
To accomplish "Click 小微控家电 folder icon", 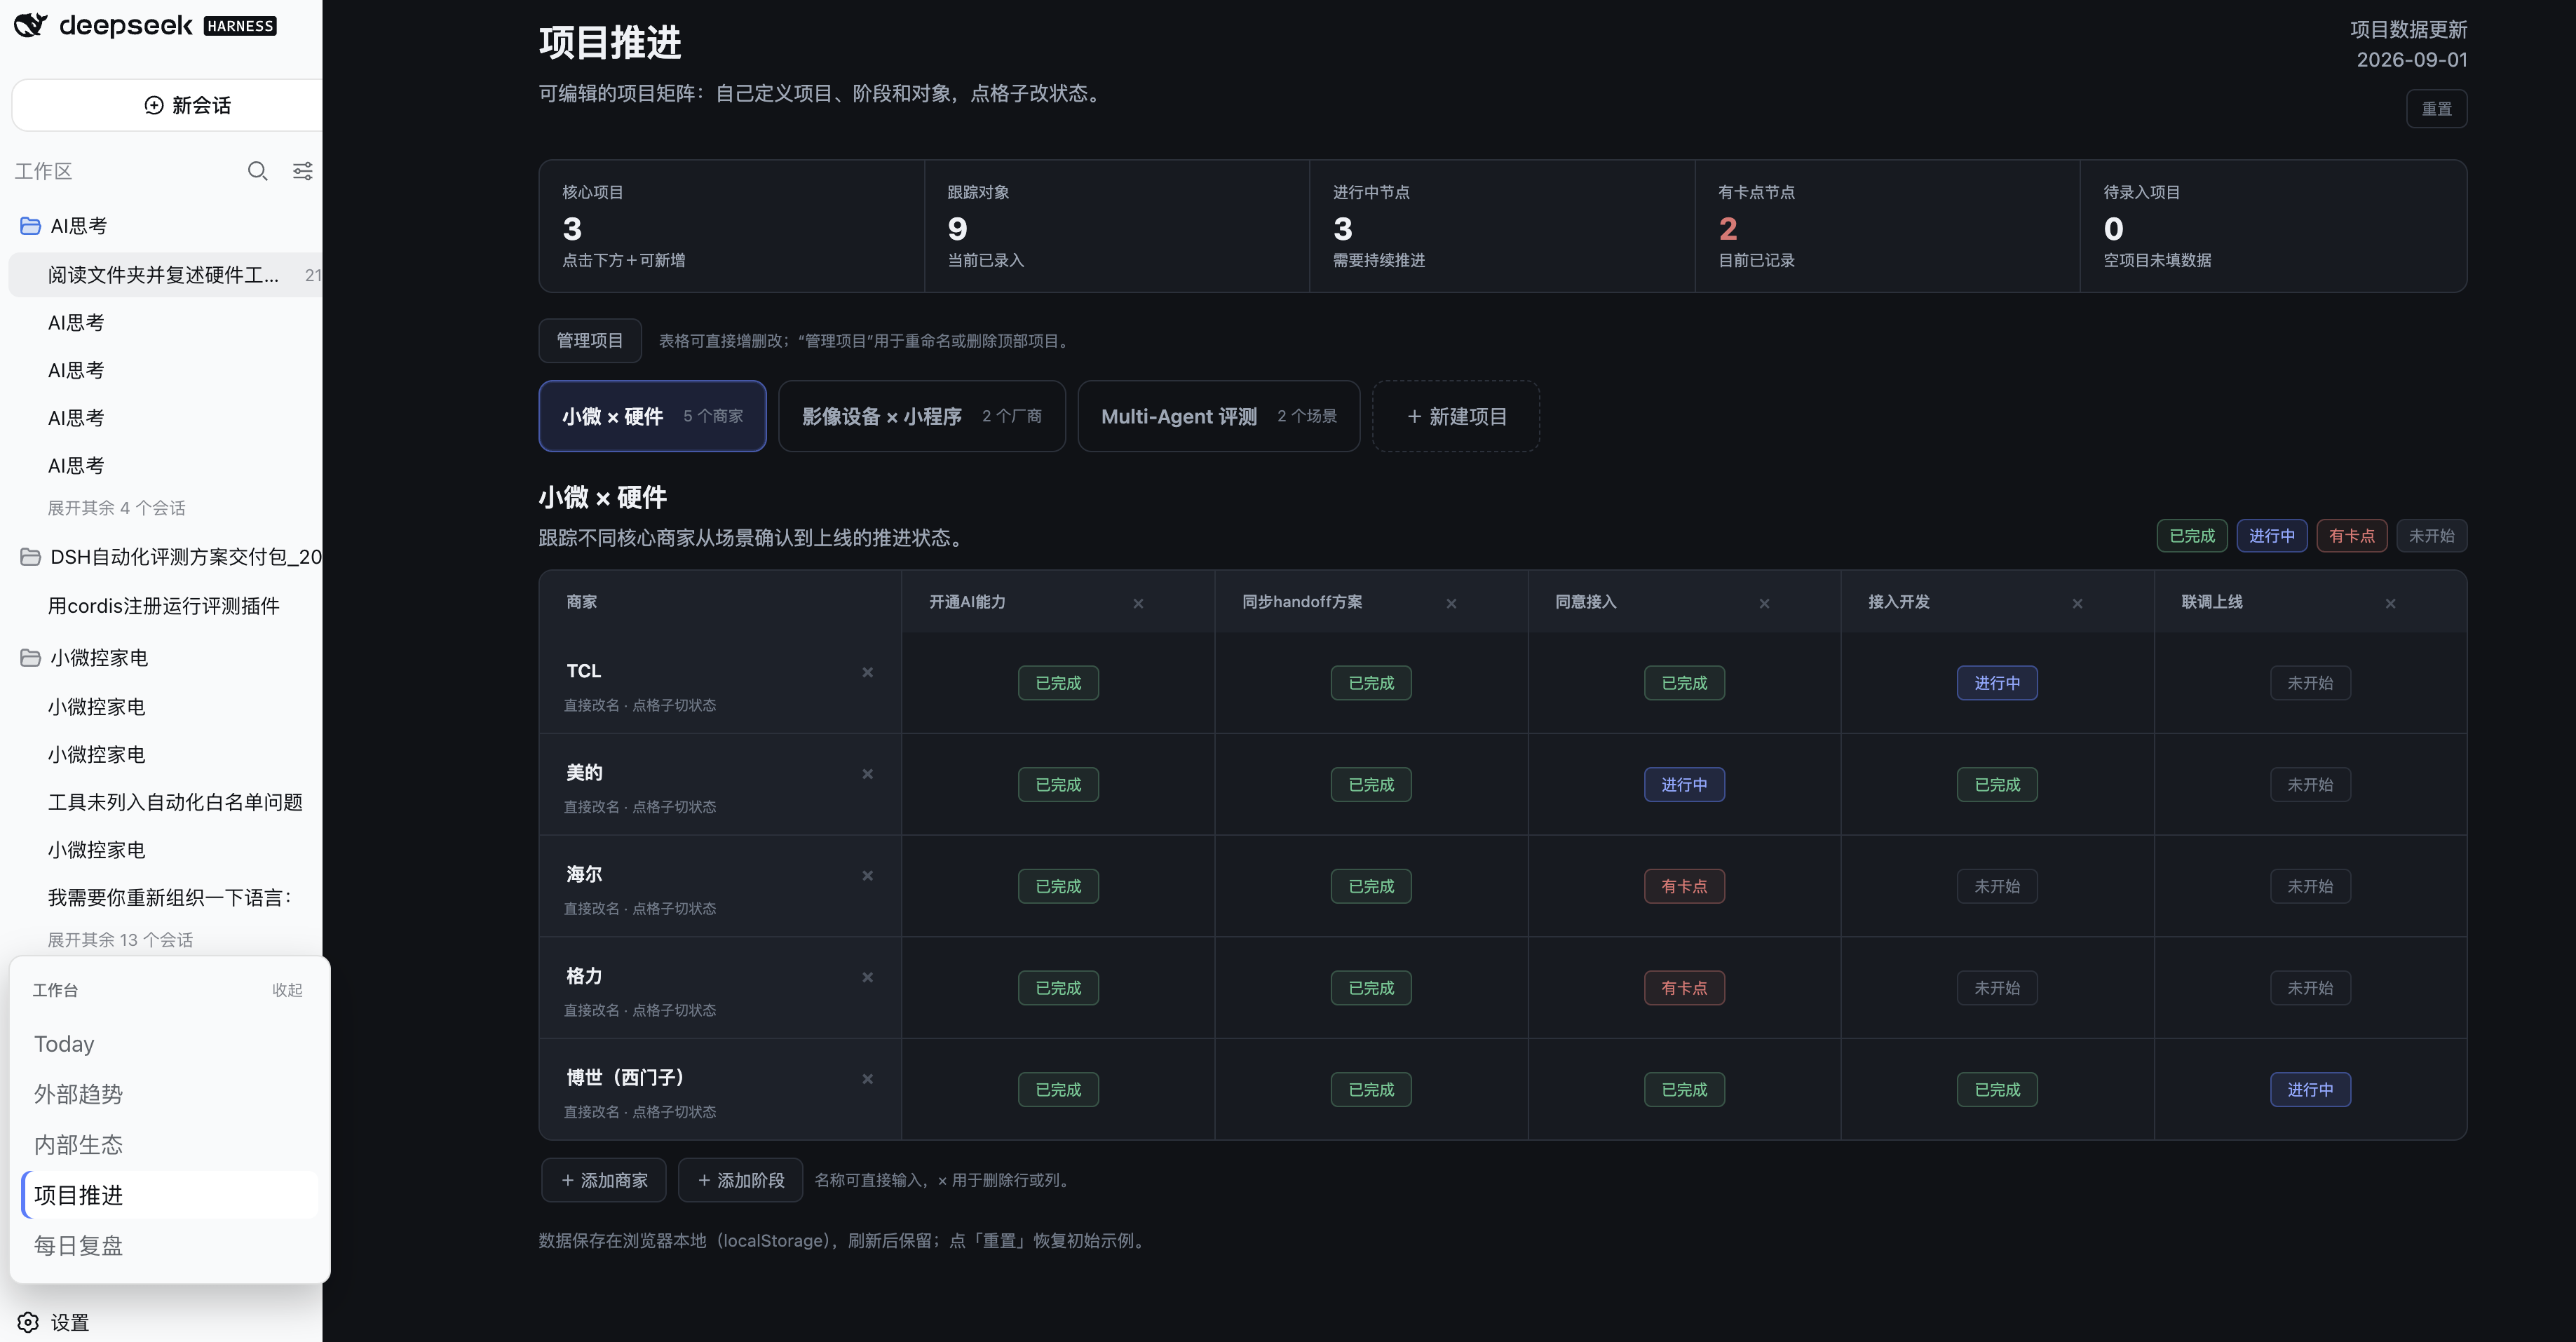I will [30, 658].
